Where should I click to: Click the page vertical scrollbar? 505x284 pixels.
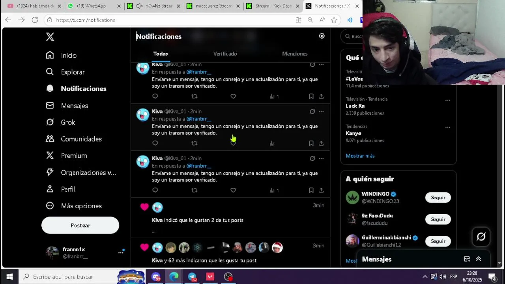click(500, 174)
